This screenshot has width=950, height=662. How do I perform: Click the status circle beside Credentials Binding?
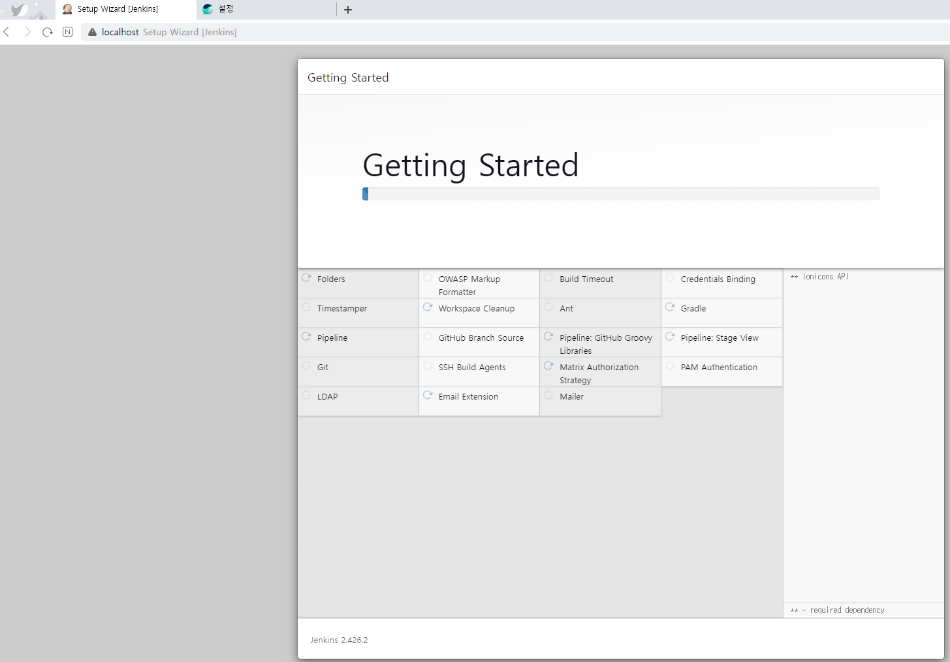(670, 277)
